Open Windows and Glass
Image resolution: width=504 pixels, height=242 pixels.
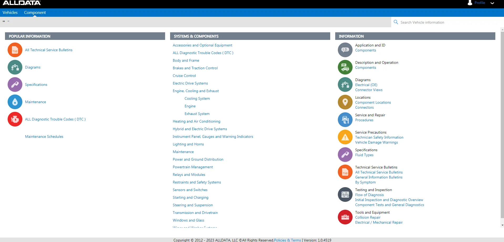189,220
